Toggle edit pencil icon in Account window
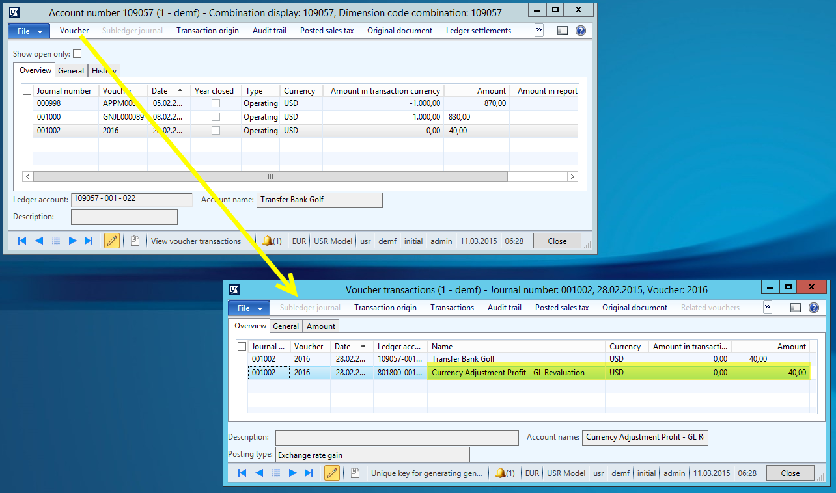This screenshot has width=836, height=493. click(112, 241)
